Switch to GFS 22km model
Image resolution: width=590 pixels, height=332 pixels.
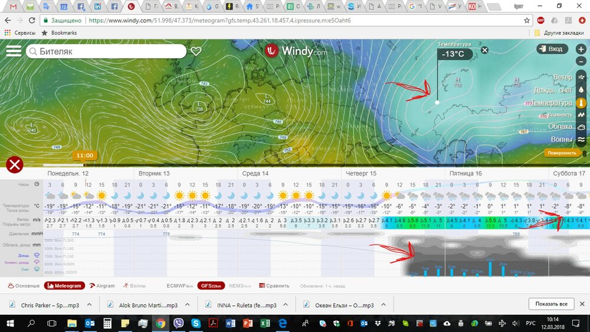211,286
